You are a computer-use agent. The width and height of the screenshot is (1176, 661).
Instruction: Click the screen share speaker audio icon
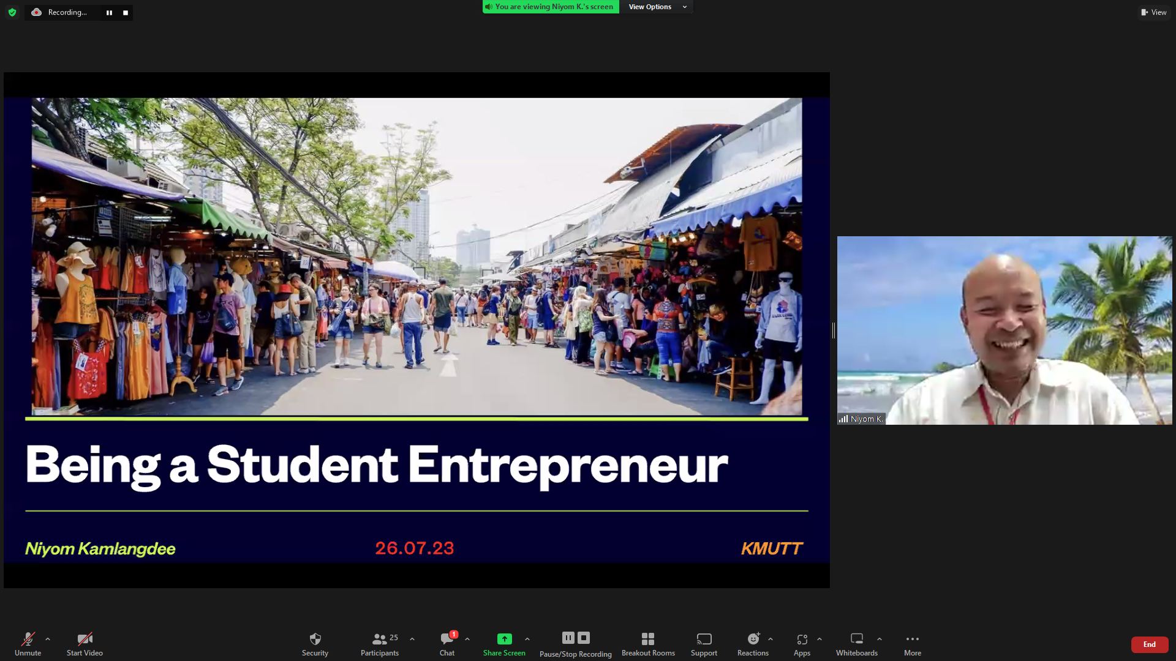point(489,7)
